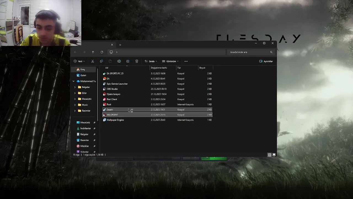Sort by the Ad column header
Image resolution: width=353 pixels, height=199 pixels.
(126, 68)
